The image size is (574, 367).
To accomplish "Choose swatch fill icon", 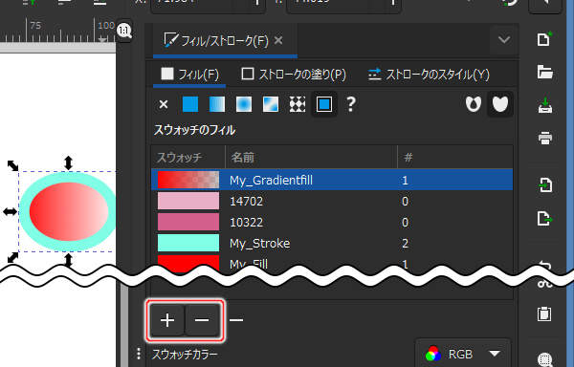I will coord(324,104).
